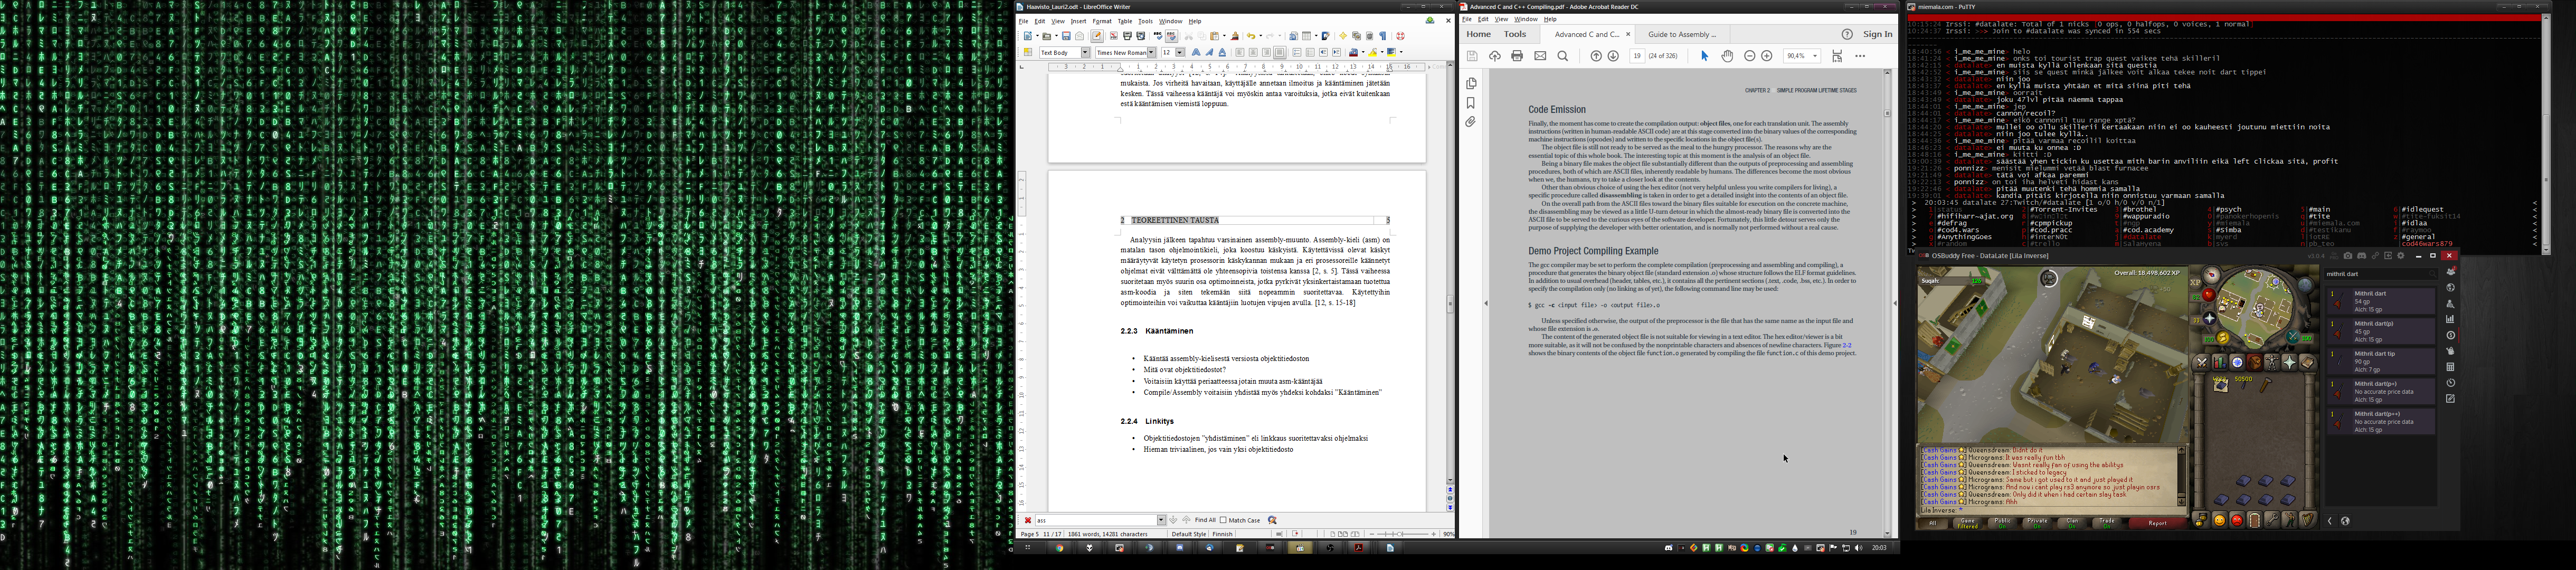Open the Format menu in Writer
The width and height of the screenshot is (2576, 570).
point(1101,21)
